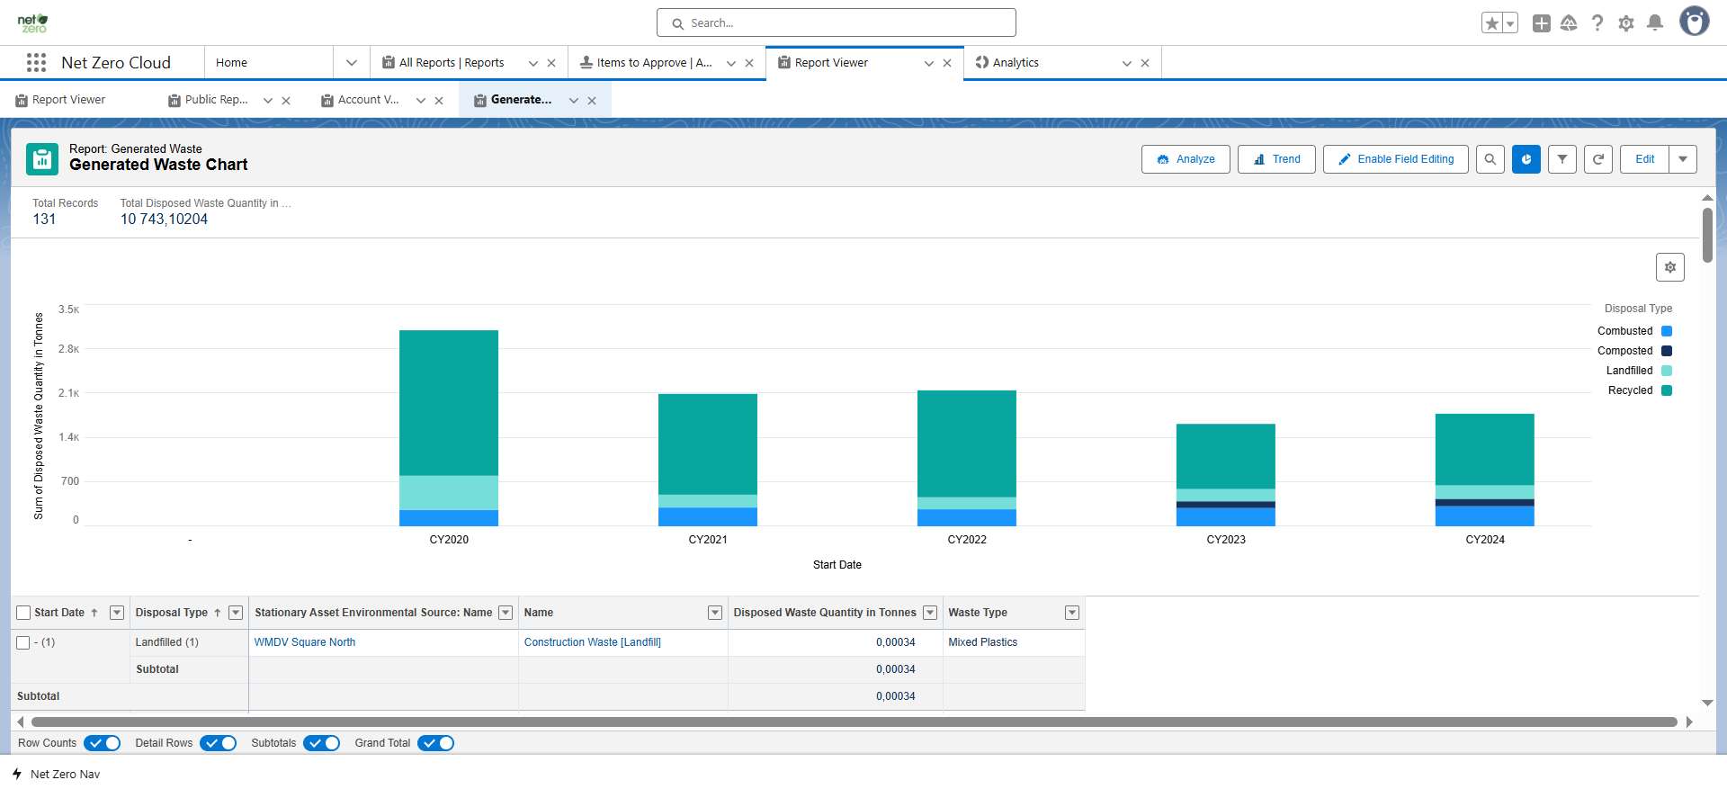The width and height of the screenshot is (1727, 789).
Task: Close the Items to Approve tab
Action: point(749,63)
